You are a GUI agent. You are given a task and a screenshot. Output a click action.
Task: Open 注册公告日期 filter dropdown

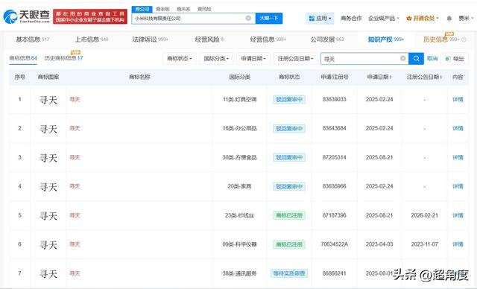295,58
